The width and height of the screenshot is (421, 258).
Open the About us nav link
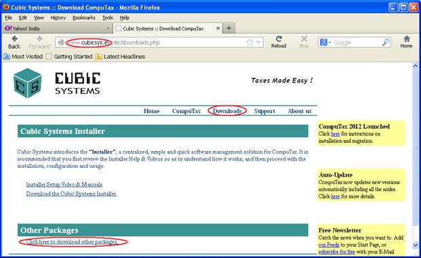point(300,111)
